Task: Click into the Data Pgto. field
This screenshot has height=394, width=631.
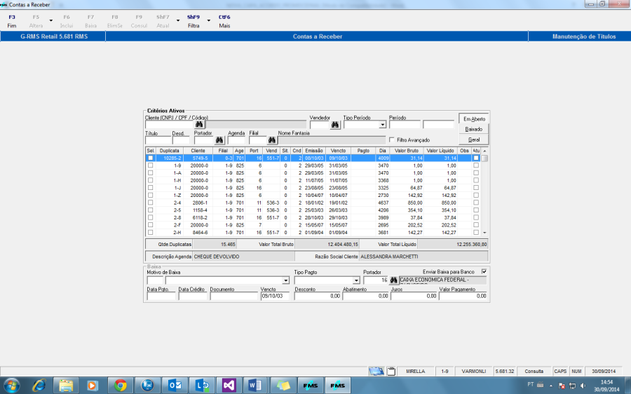Action: click(x=161, y=297)
